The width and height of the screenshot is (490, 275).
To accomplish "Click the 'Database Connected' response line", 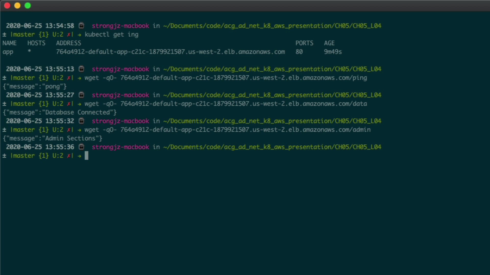I will pos(59,113).
